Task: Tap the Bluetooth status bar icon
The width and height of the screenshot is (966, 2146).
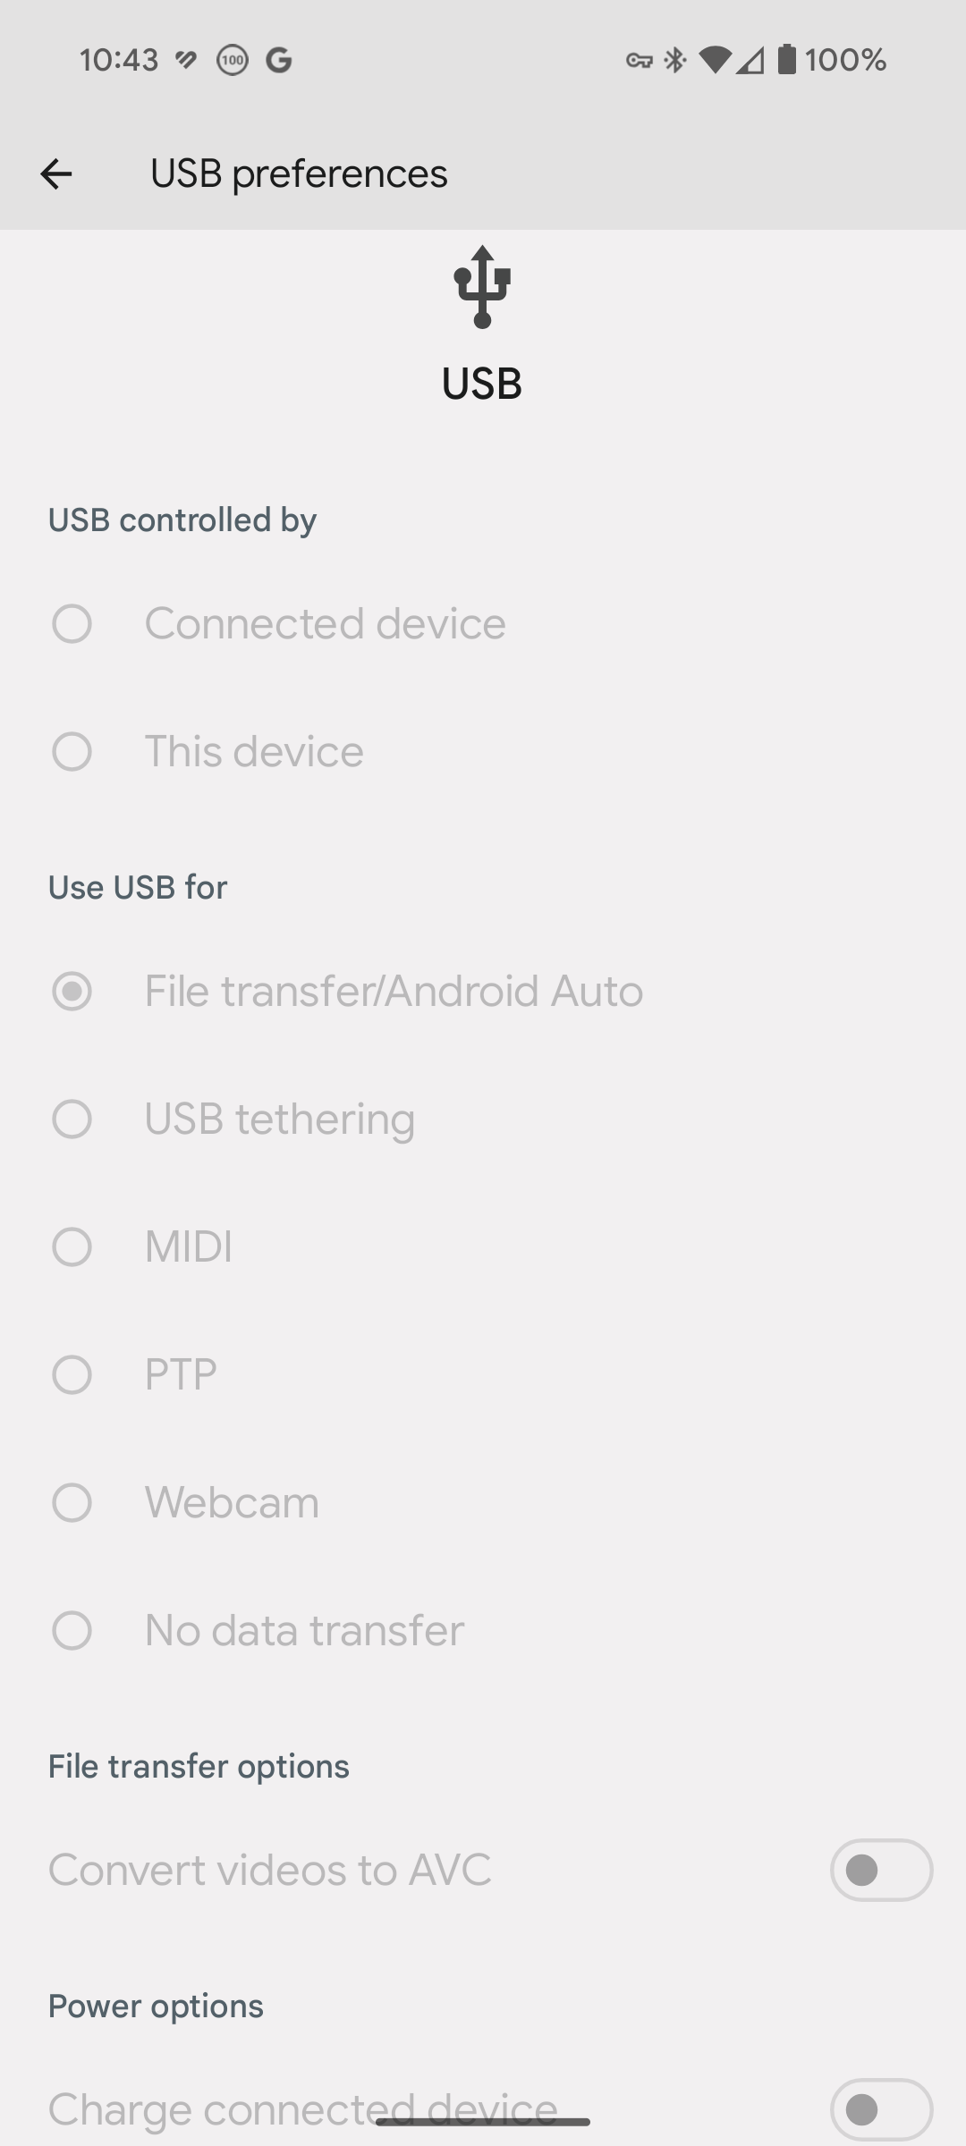Action: click(x=675, y=60)
